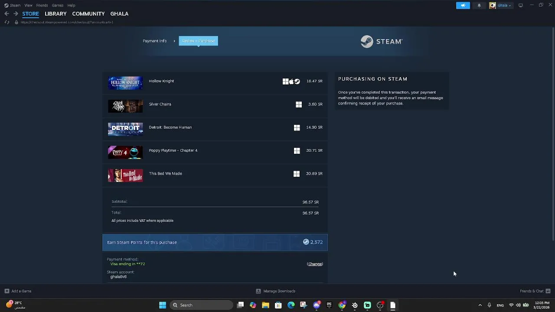This screenshot has height=312, width=555.
Task: Click Windows icon on Detroit row
Action: (297, 127)
